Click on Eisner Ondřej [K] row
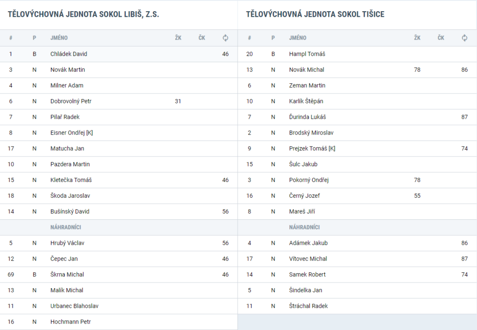477x330 pixels. pyautogui.click(x=119, y=133)
